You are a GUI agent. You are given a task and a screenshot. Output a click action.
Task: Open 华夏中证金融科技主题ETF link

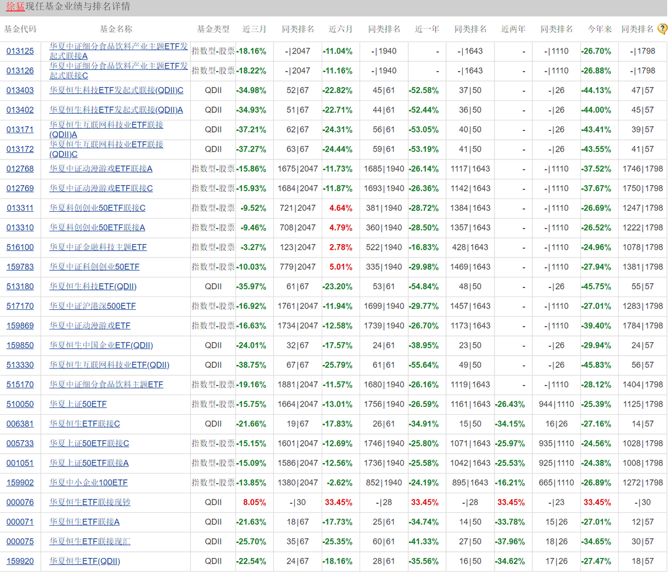[98, 247]
